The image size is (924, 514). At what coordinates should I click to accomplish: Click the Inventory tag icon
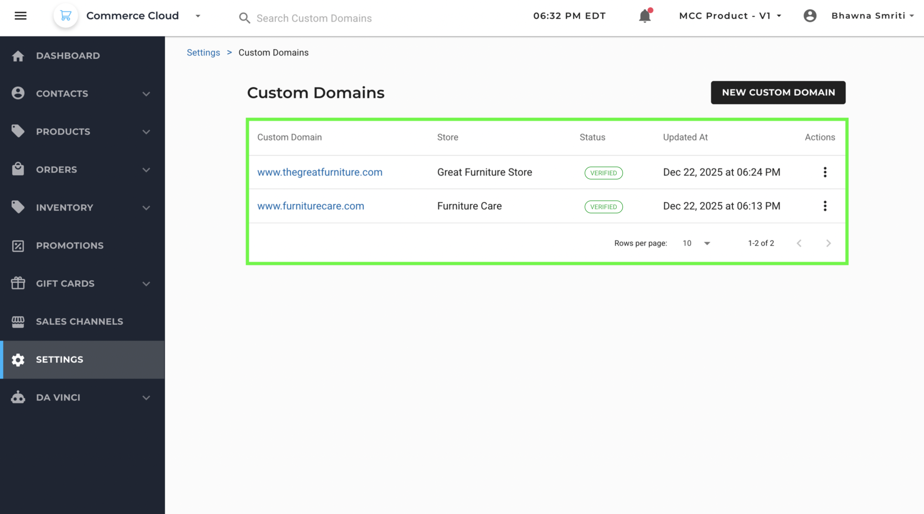(x=18, y=207)
